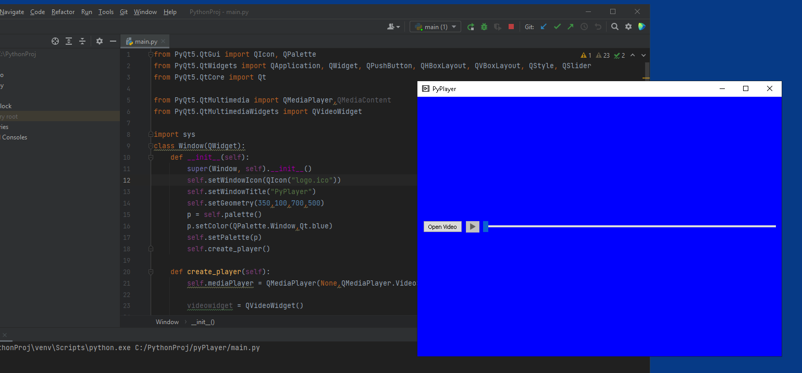Collapse the __init__ method fold on line 10
This screenshot has height=373, width=802.
[151, 158]
